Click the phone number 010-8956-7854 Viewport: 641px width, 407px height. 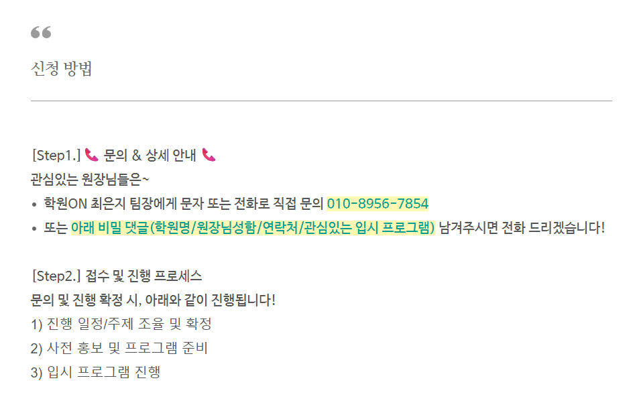point(377,204)
